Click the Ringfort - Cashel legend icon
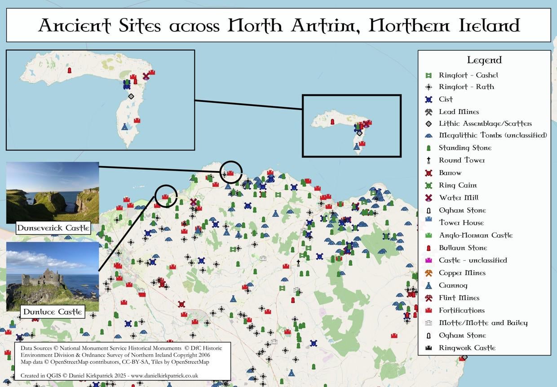The image size is (557, 387). (429, 75)
